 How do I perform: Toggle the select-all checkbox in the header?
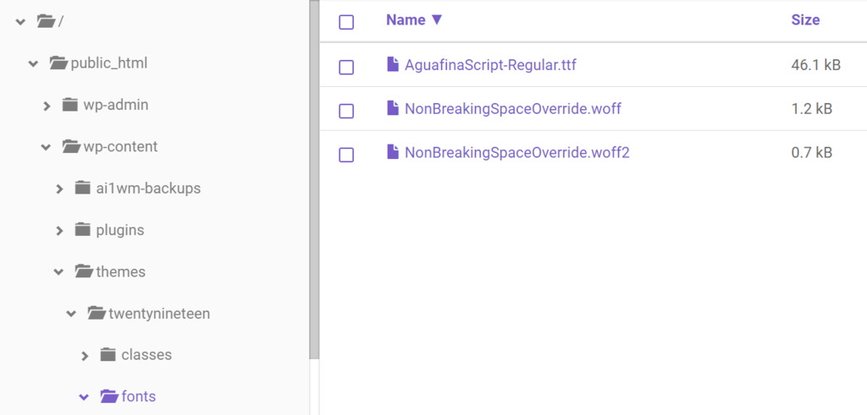pos(346,22)
